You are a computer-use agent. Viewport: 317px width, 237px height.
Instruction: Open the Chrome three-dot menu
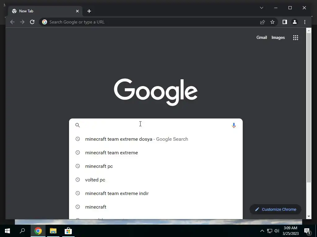[x=305, y=22]
